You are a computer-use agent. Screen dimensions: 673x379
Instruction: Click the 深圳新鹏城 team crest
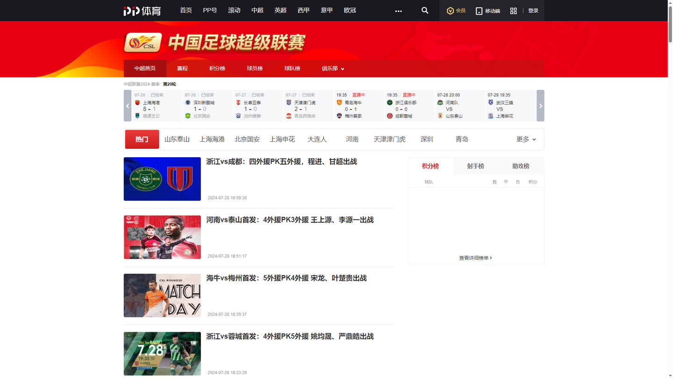(x=188, y=102)
